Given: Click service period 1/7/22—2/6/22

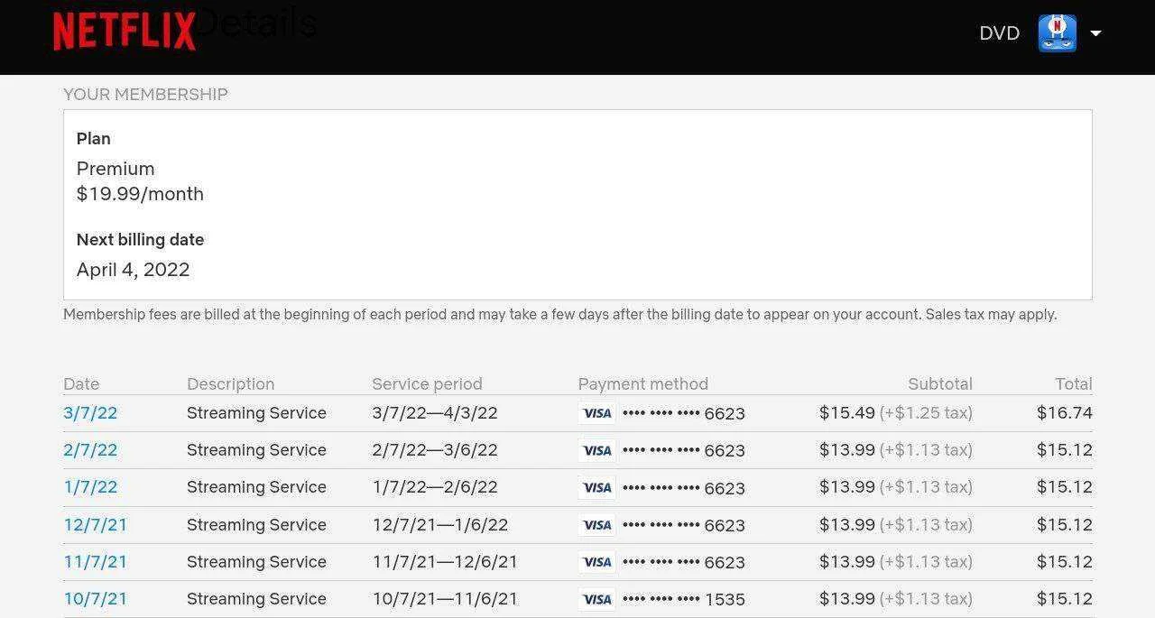Looking at the screenshot, I should point(435,487).
